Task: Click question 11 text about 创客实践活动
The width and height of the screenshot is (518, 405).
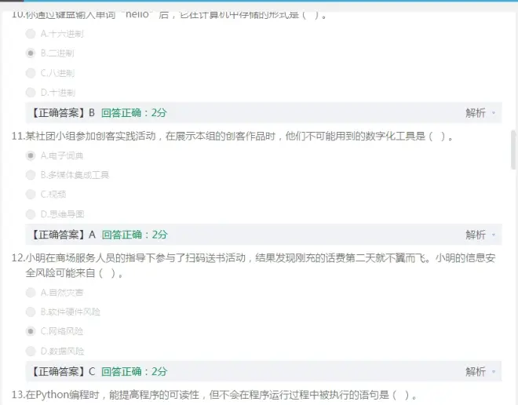Action: (235, 136)
